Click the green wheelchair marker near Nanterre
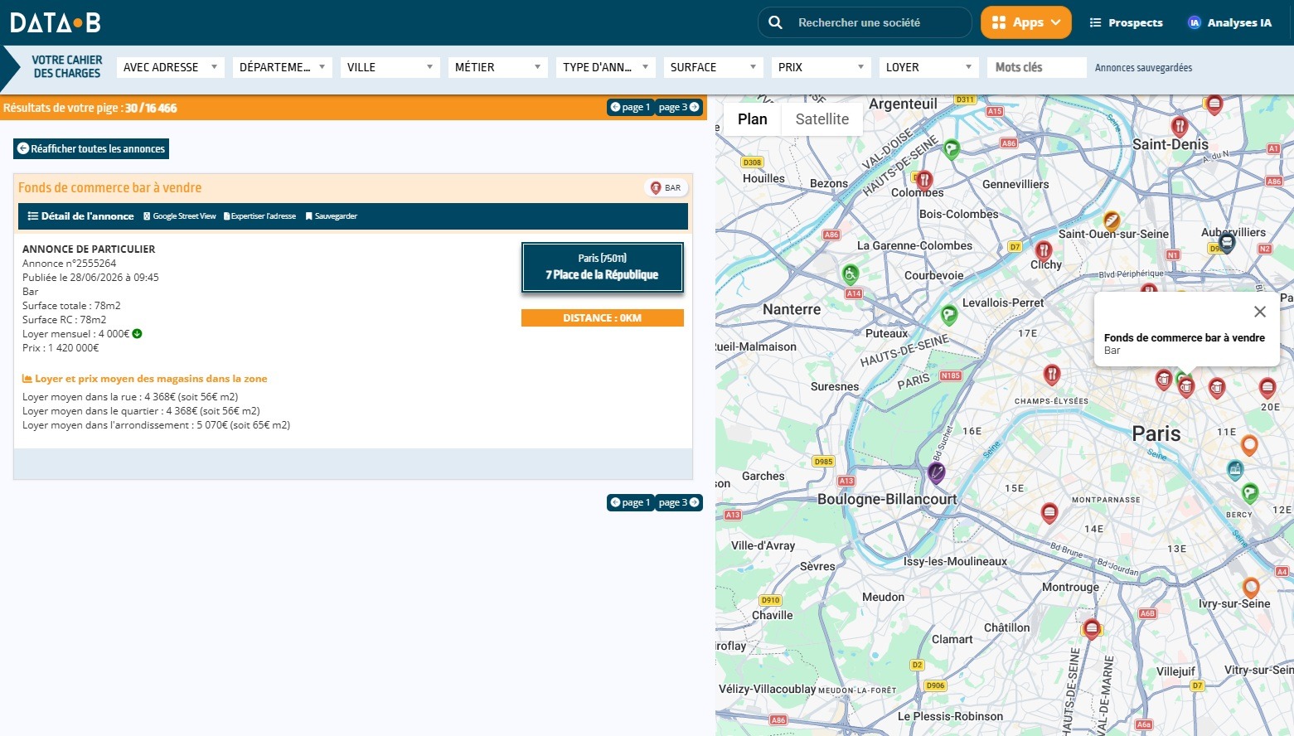Image resolution: width=1294 pixels, height=736 pixels. [850, 274]
